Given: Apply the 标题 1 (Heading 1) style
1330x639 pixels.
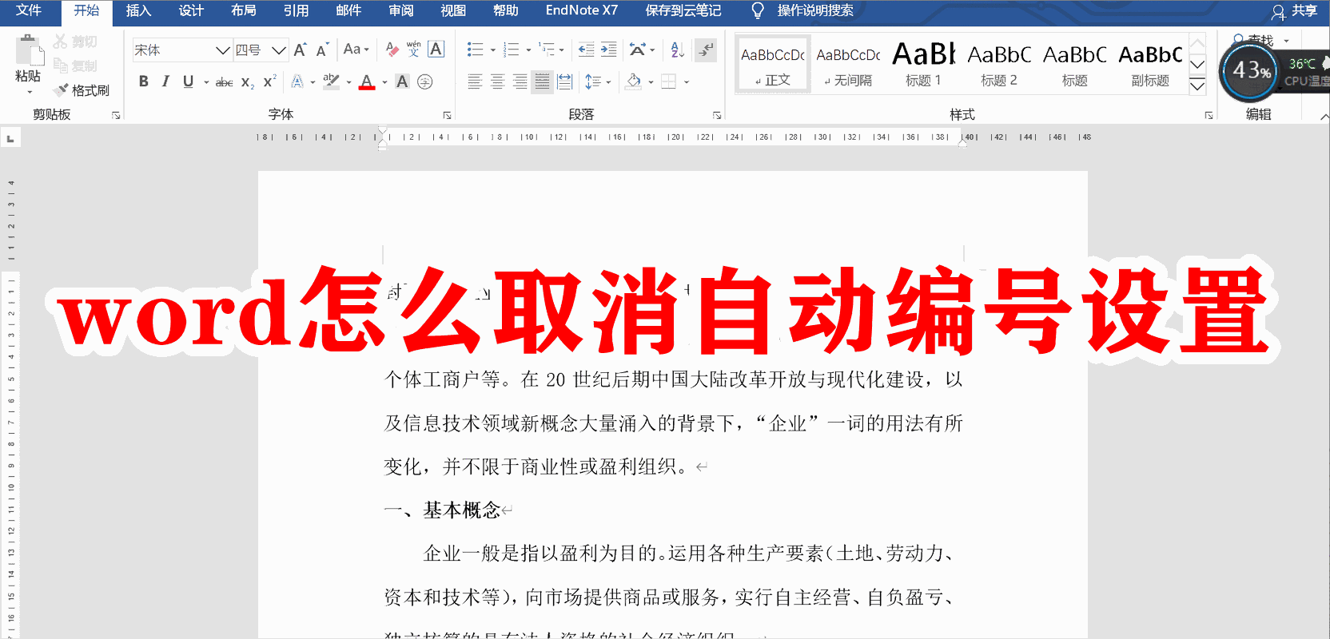Looking at the screenshot, I should 923,64.
